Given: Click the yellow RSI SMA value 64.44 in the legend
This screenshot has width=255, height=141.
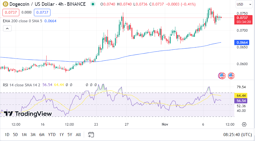Looking at the screenshot, I should point(59,85).
